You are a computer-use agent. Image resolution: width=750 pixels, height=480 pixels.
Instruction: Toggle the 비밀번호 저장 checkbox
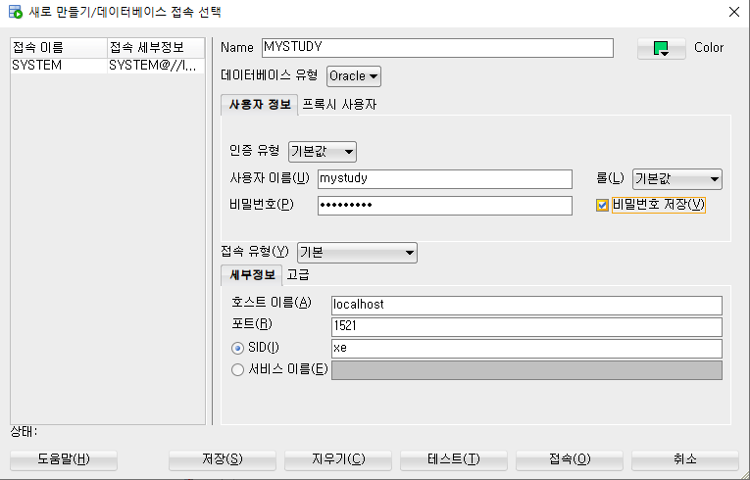(x=602, y=205)
